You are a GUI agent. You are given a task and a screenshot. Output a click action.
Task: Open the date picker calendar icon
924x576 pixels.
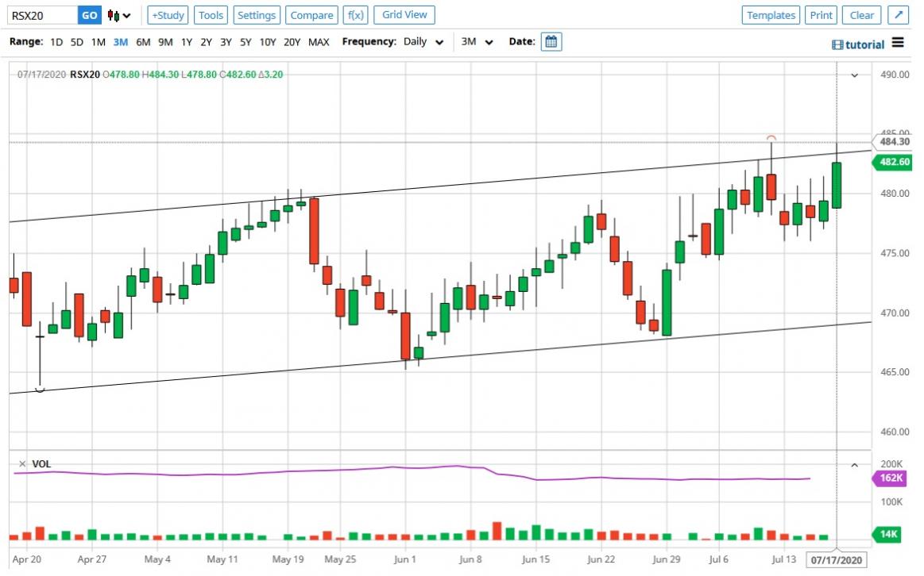click(551, 41)
